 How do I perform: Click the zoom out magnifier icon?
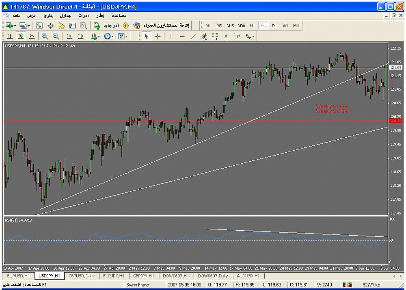(56, 36)
